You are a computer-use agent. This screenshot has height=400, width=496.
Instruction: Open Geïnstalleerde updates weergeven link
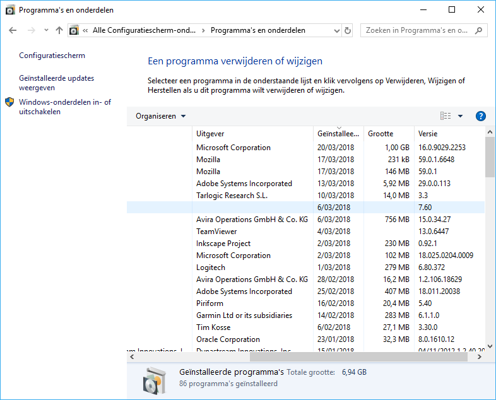(56, 83)
